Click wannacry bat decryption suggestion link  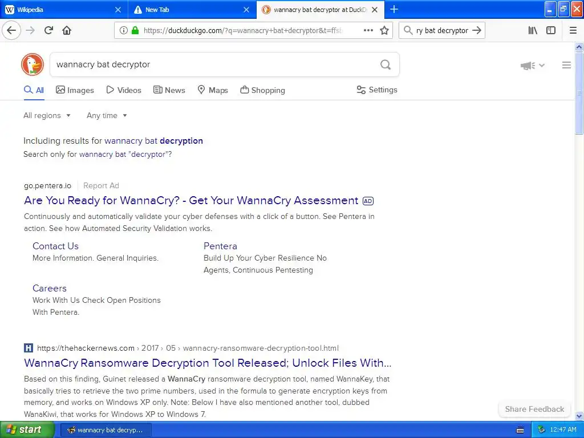click(153, 141)
